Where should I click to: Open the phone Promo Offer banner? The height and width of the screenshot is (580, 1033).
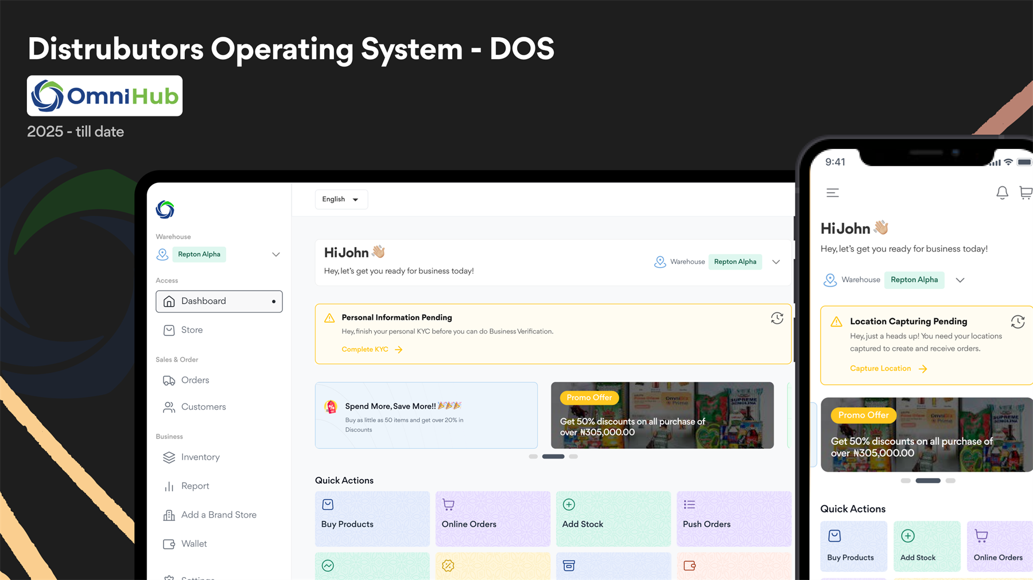tap(927, 435)
